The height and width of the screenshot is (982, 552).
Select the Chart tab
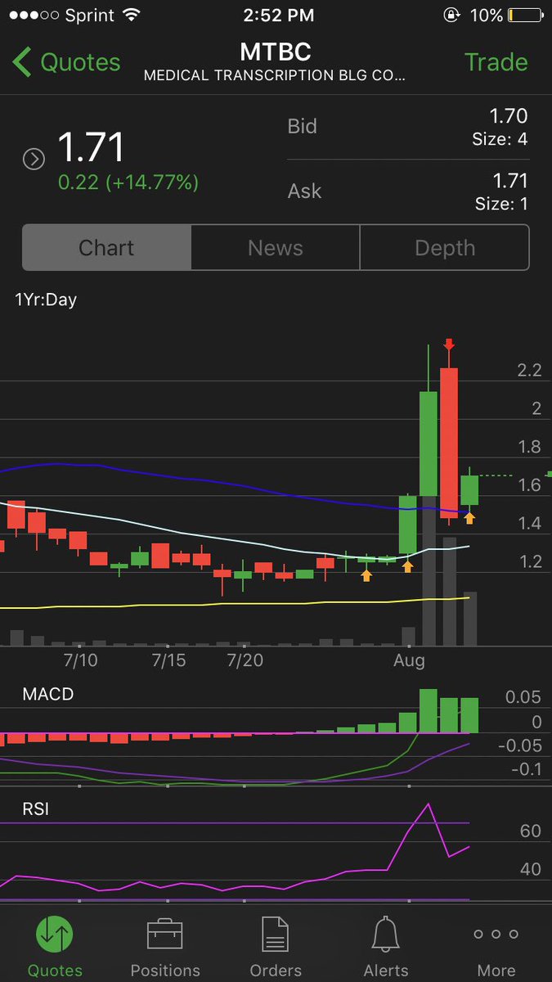[x=106, y=248]
